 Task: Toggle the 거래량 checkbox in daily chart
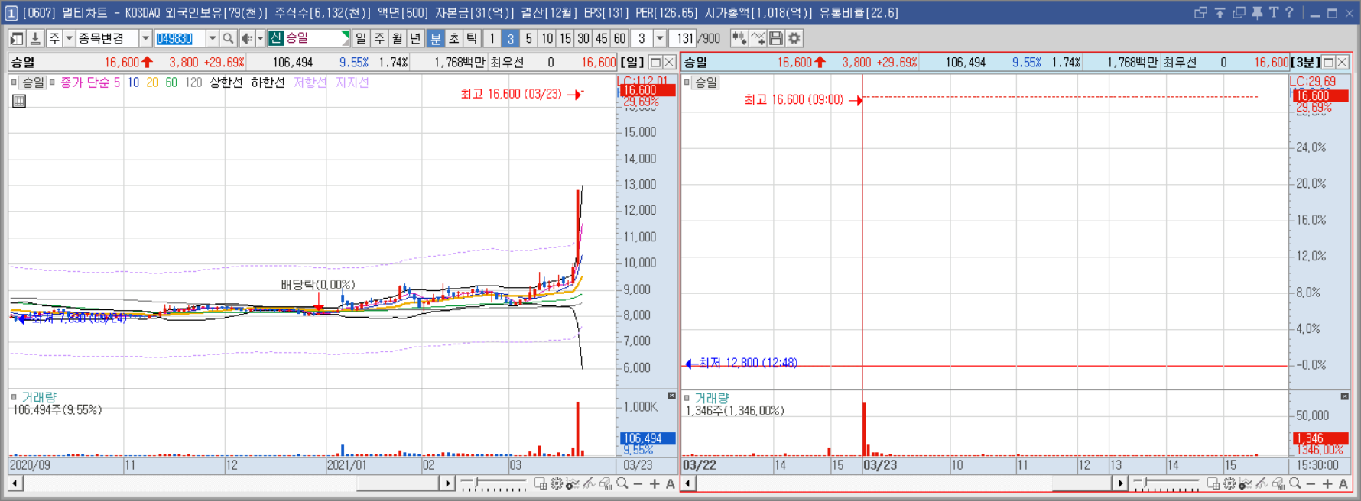[14, 397]
